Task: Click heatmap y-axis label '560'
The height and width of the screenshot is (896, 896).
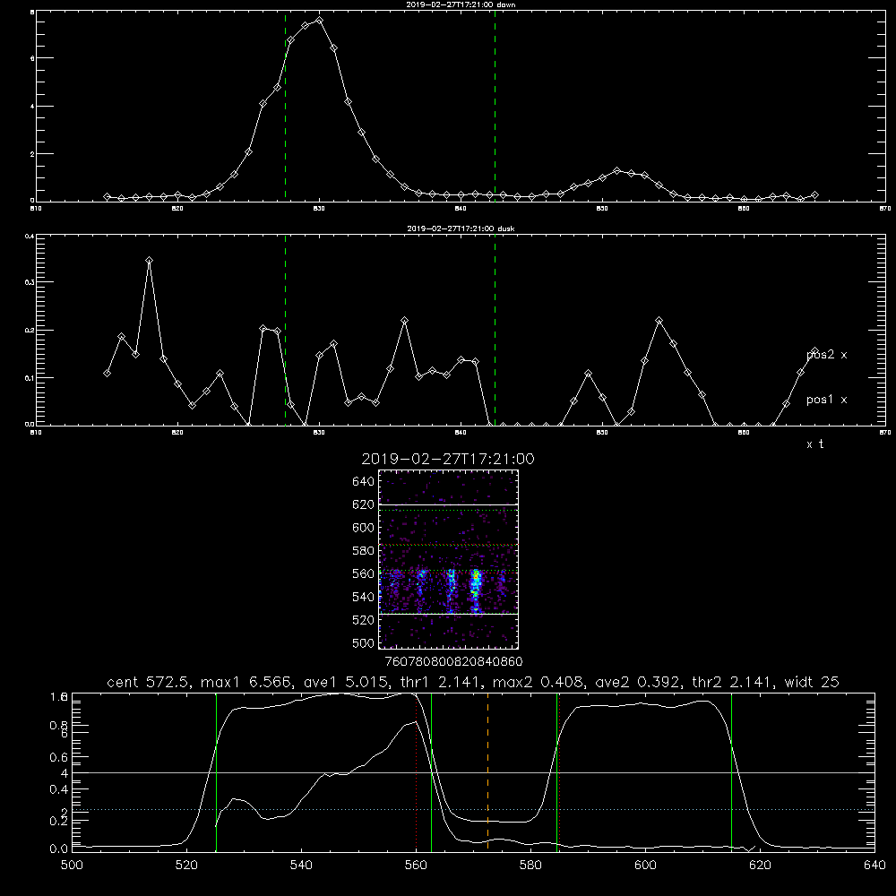Action: pyautogui.click(x=364, y=573)
